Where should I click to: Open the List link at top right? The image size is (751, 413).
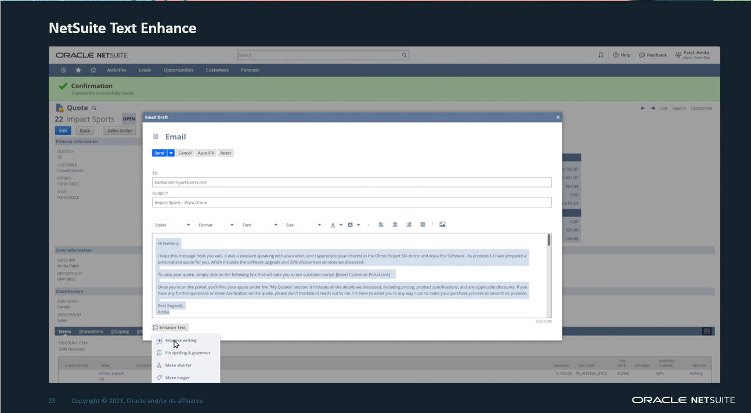tap(664, 109)
